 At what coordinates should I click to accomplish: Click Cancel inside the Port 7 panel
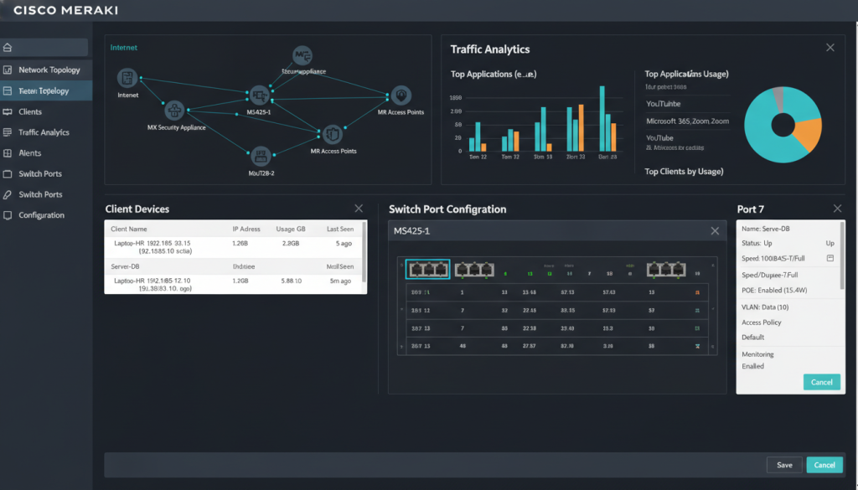(x=821, y=382)
